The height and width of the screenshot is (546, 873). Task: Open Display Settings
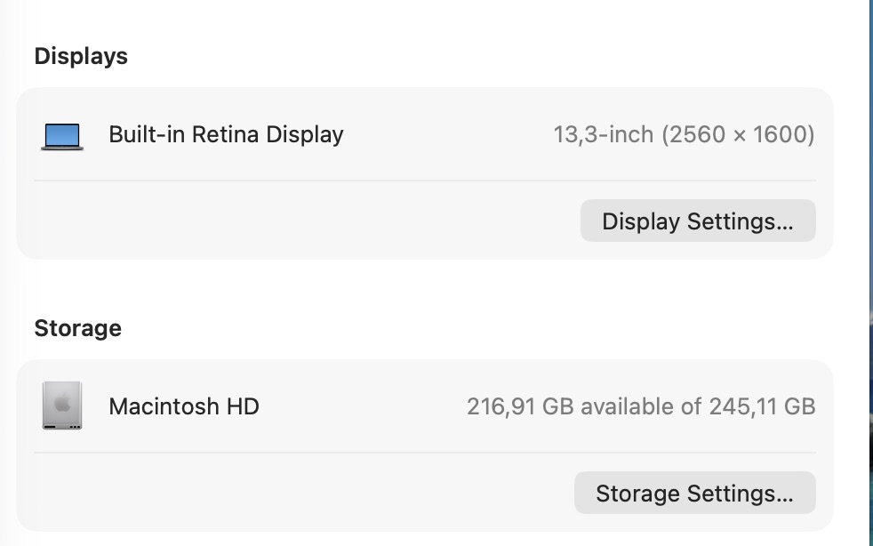click(x=698, y=221)
